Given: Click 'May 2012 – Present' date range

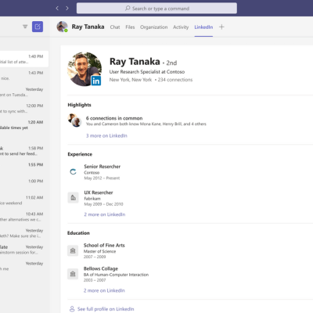Looking at the screenshot, I should click(102, 178).
